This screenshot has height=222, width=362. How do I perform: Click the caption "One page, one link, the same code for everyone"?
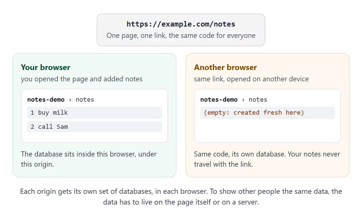click(181, 36)
